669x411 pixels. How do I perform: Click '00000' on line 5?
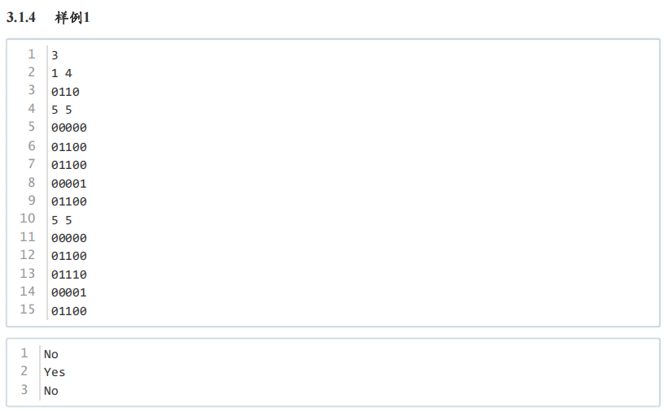tap(68, 128)
